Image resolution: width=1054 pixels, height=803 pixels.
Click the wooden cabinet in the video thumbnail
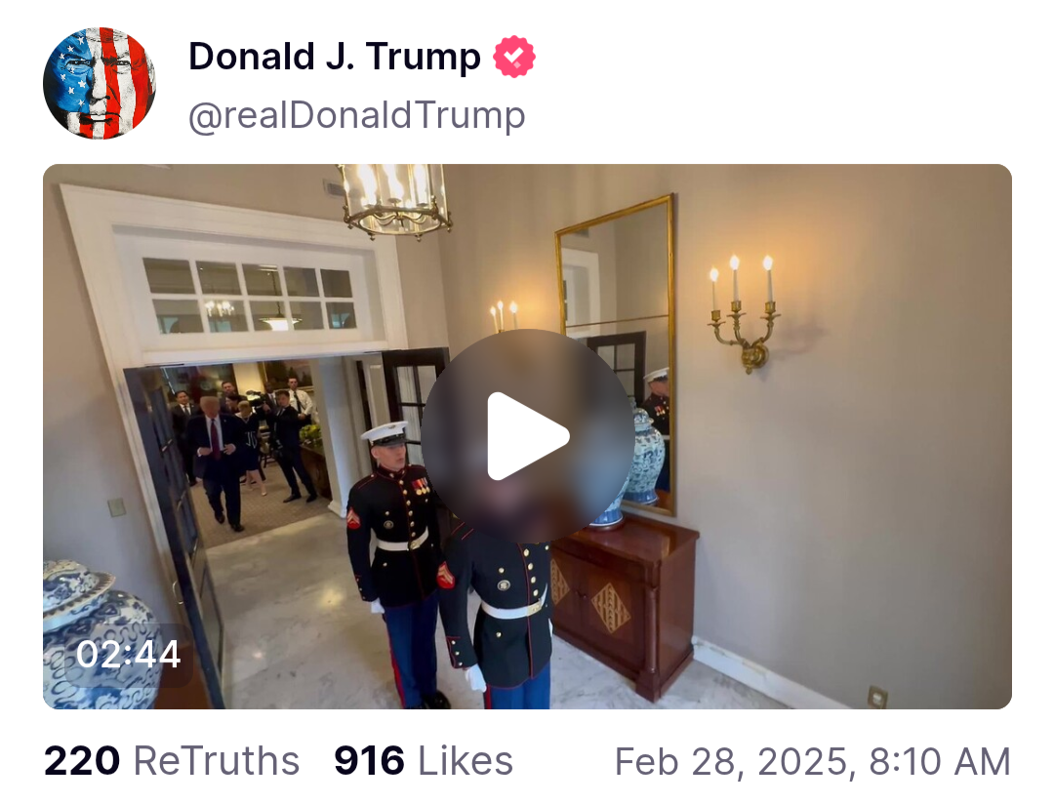click(x=622, y=601)
